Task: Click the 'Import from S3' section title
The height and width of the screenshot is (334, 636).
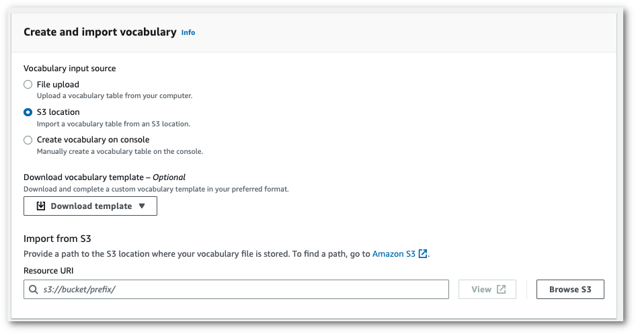Action: (57, 239)
